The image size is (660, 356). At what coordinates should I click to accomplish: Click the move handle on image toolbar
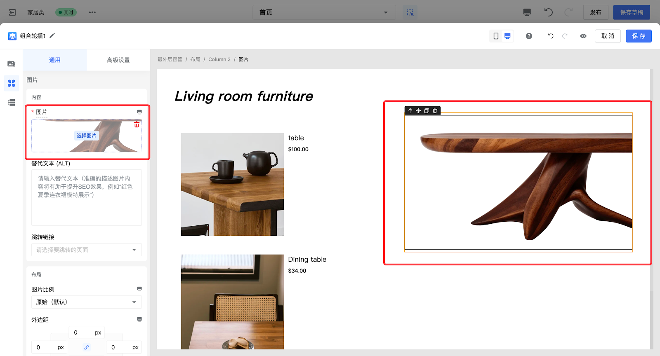418,111
